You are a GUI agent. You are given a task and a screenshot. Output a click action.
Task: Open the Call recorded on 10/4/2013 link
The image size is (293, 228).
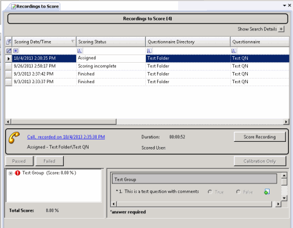66,137
